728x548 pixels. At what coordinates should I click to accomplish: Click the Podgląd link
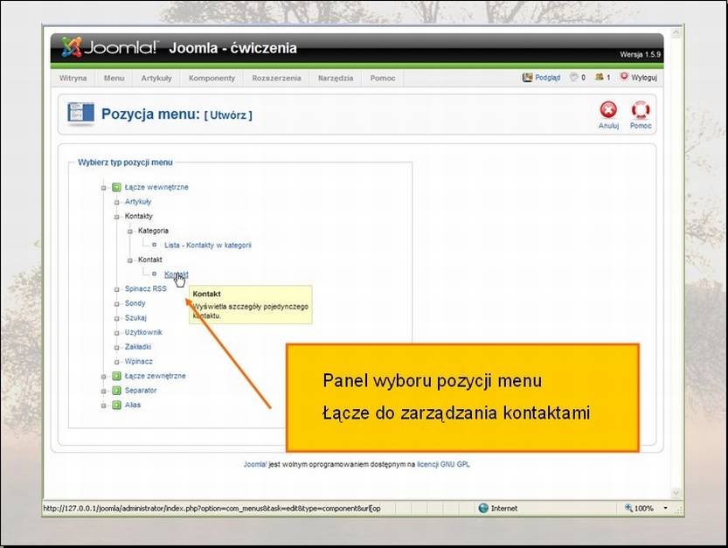547,78
